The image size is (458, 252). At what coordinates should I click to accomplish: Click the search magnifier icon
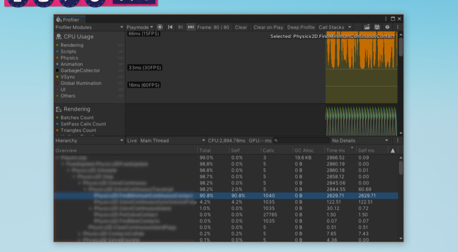click(x=276, y=141)
